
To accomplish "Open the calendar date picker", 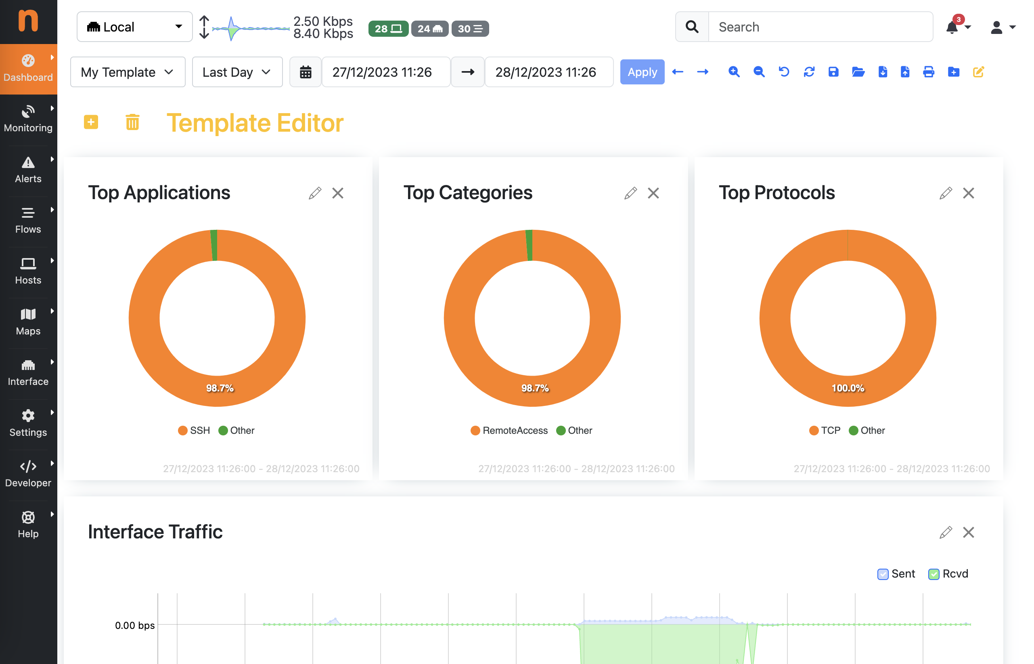I will point(306,72).
